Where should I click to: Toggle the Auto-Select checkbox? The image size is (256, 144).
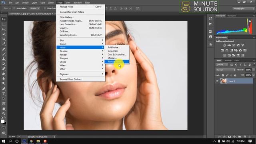pyautogui.click(x=14, y=8)
